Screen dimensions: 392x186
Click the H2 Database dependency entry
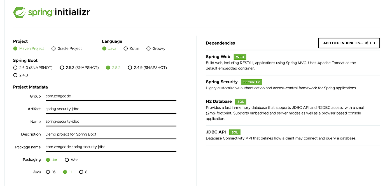[293, 110]
